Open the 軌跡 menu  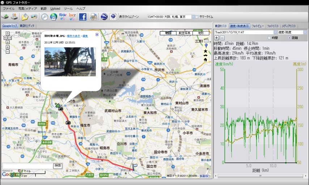(x=43, y=8)
